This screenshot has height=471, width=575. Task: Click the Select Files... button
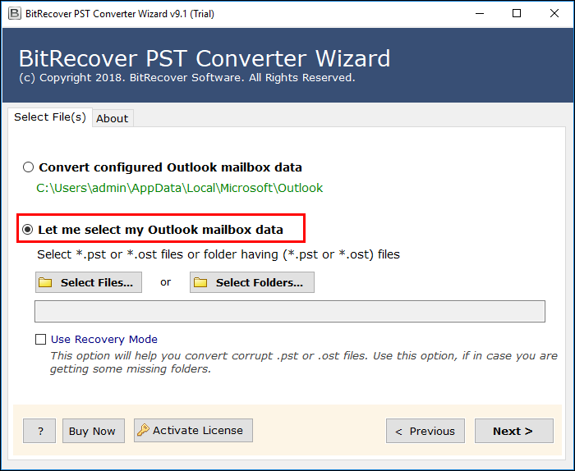pos(89,282)
